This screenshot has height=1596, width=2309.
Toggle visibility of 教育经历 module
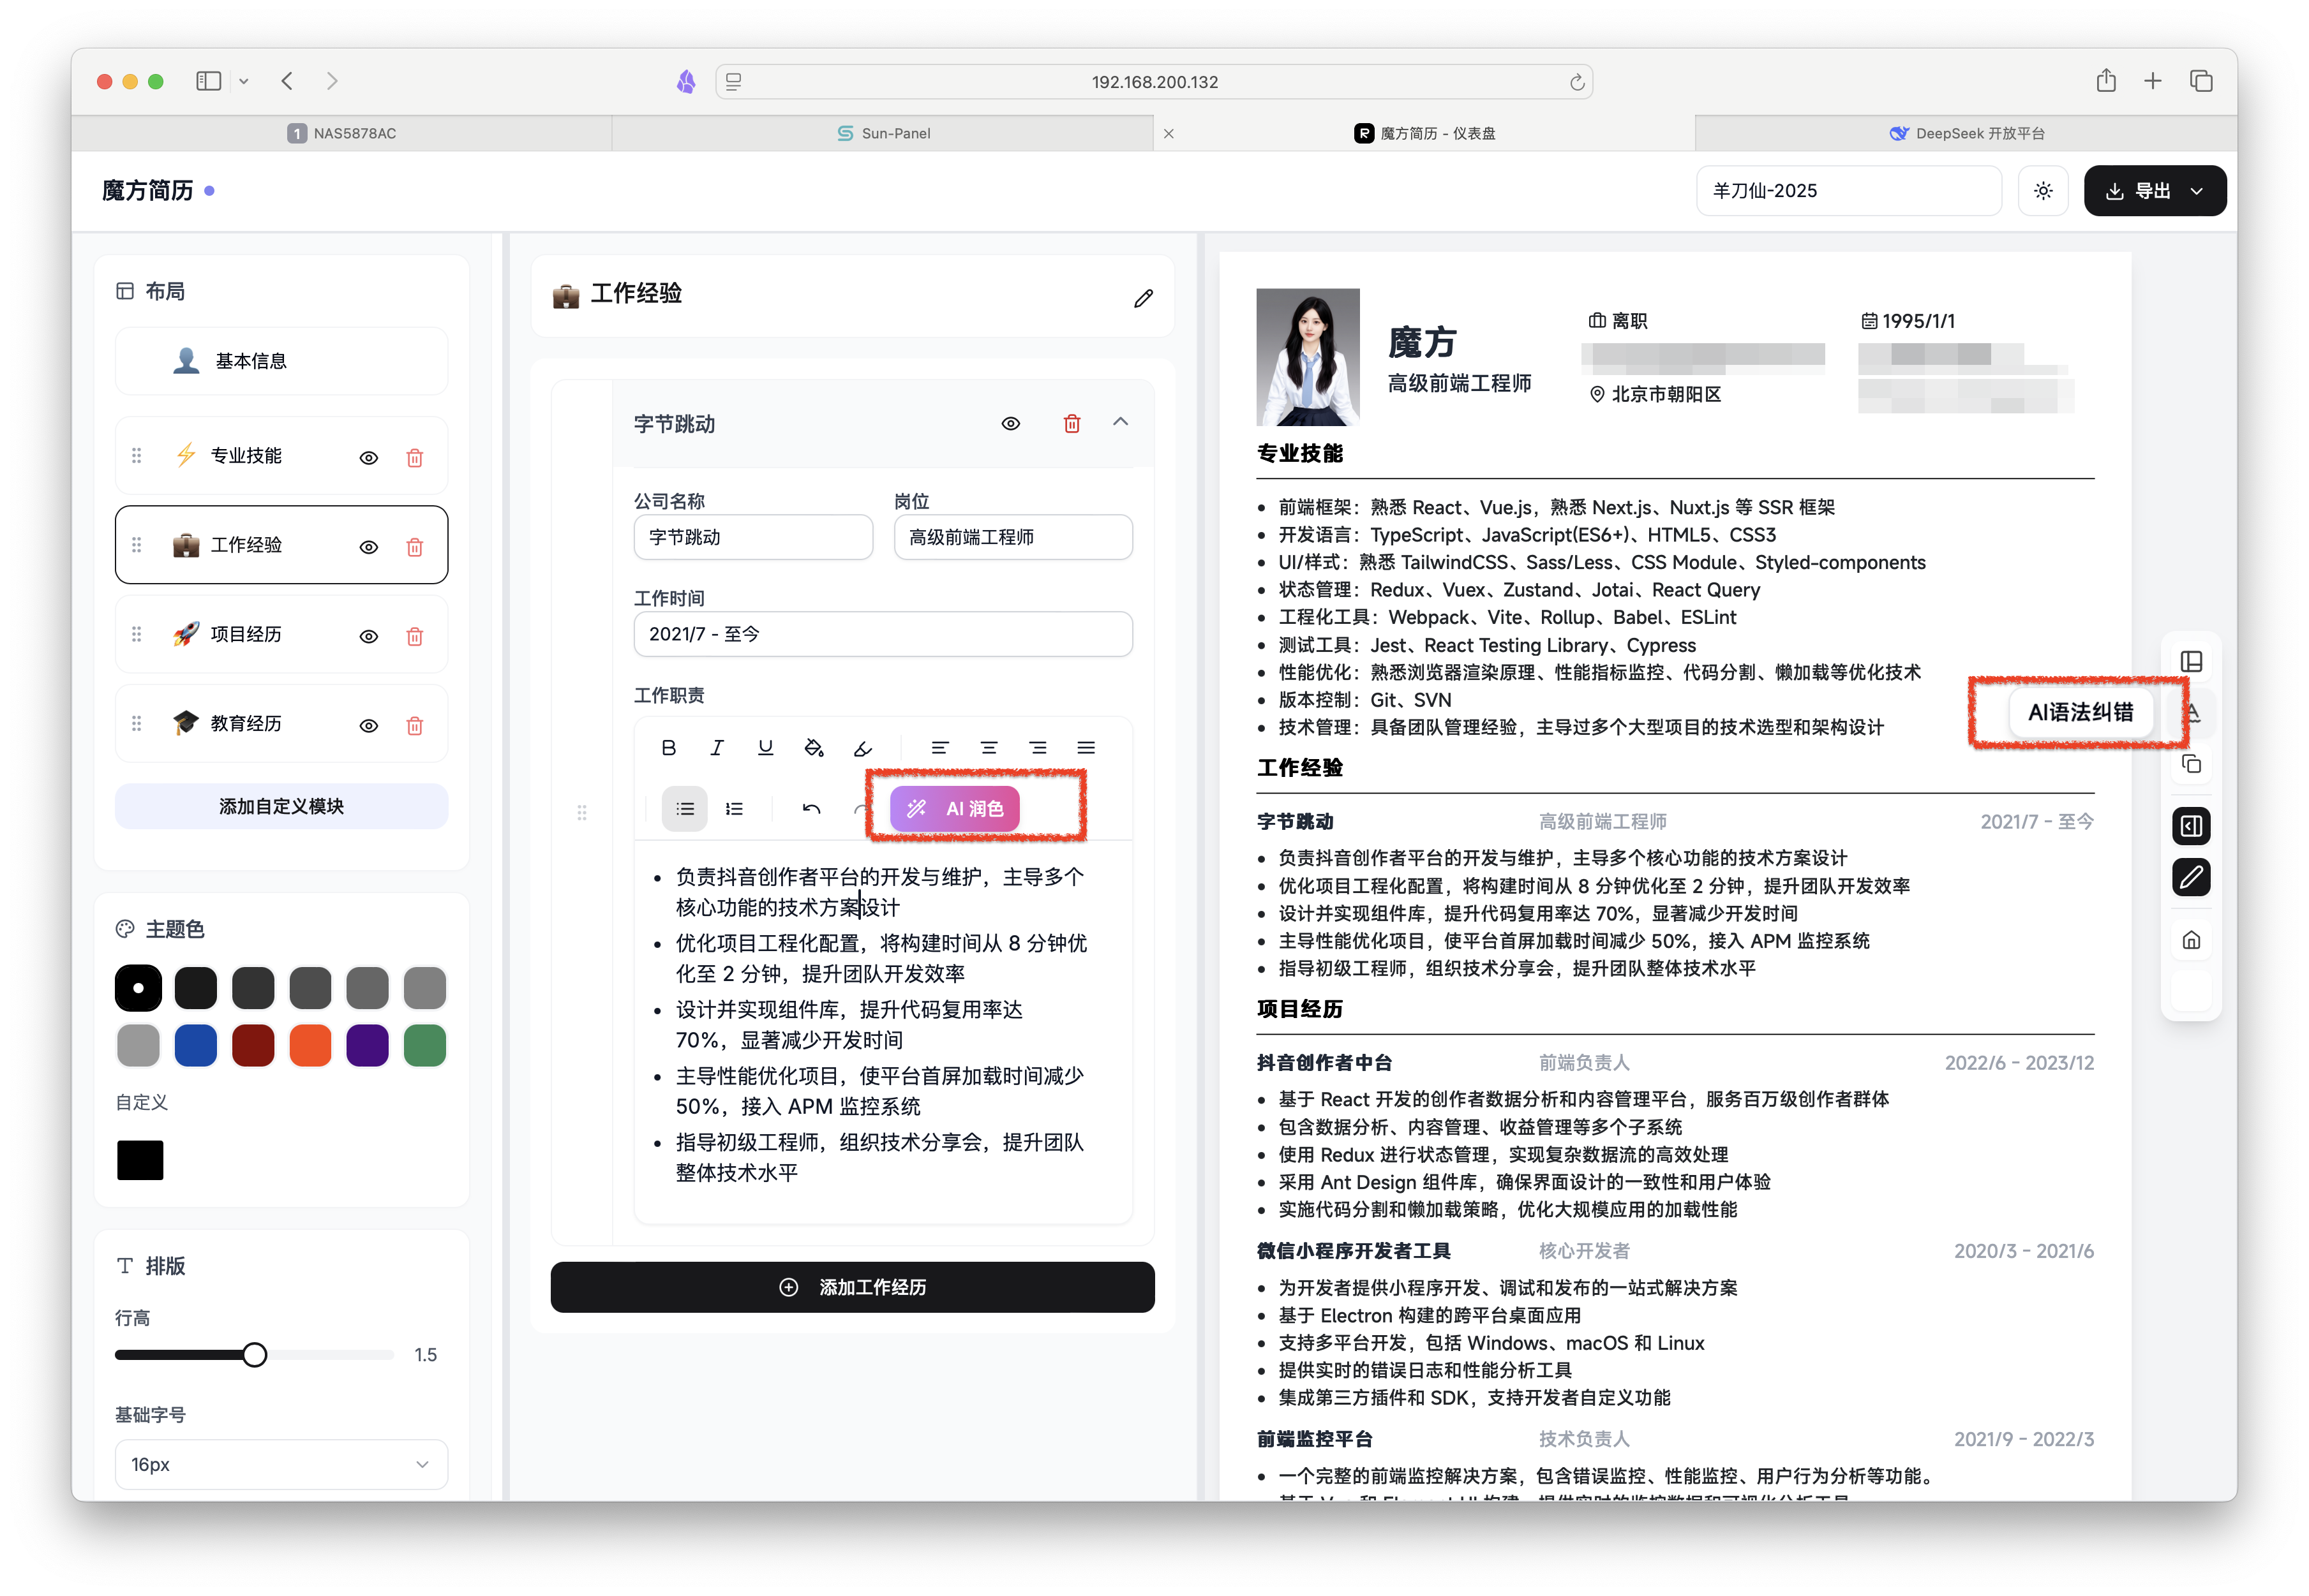pyautogui.click(x=368, y=726)
